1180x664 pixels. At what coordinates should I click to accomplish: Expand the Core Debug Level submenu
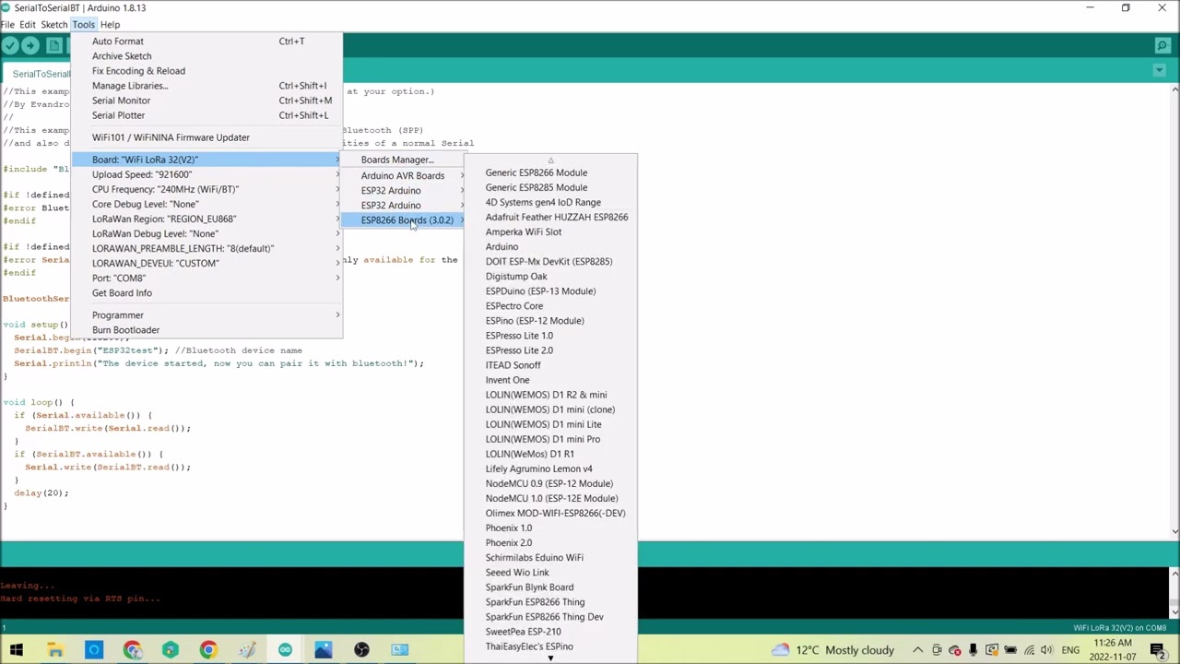click(x=208, y=204)
